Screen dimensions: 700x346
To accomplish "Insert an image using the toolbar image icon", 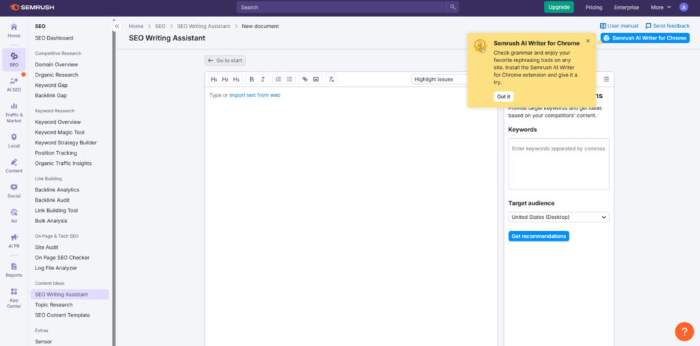I will [x=316, y=79].
